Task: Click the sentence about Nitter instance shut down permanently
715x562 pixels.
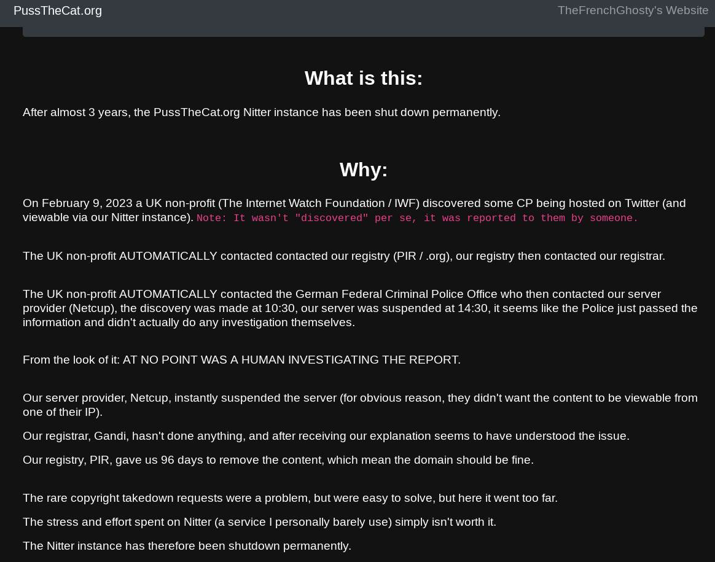Action: pyautogui.click(x=262, y=112)
